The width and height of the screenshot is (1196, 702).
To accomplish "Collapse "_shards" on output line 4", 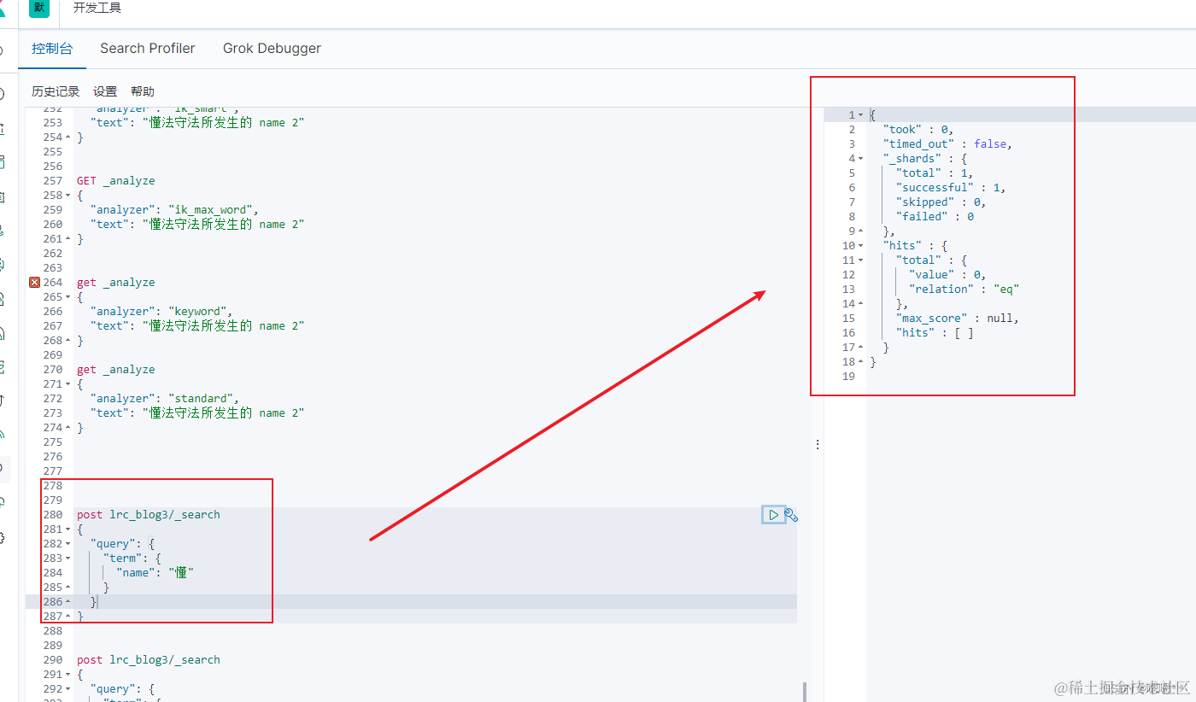I will 860,159.
